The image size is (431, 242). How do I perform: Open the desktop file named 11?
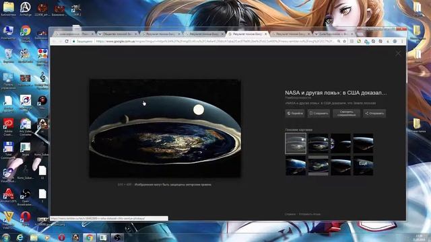[42, 172]
